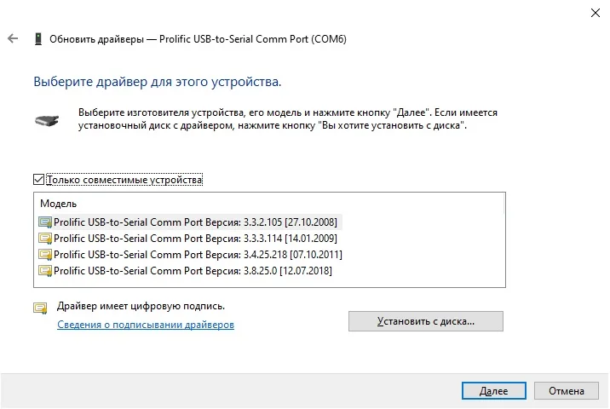The width and height of the screenshot is (610, 409).
Task: Go back with the arrow icon
Action: 13,38
